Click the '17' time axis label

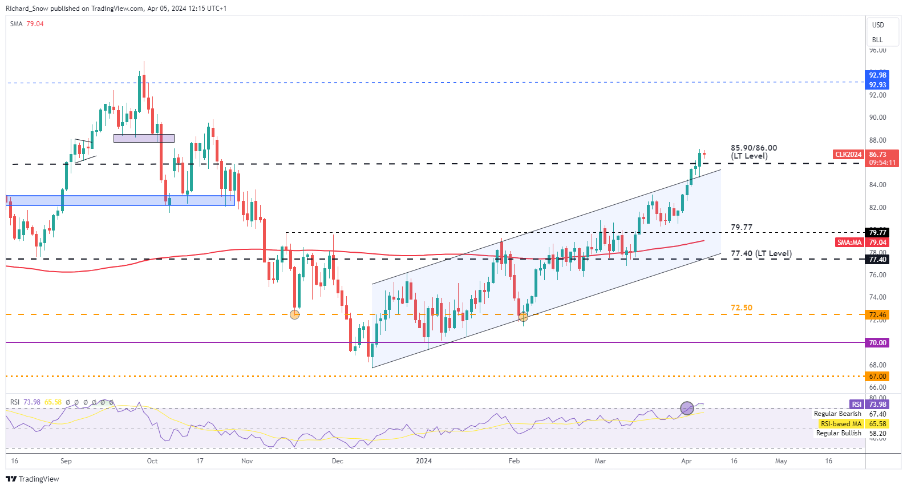(200, 461)
